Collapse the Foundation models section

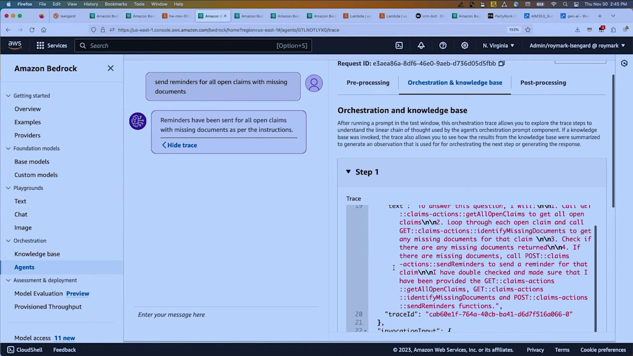[8, 148]
